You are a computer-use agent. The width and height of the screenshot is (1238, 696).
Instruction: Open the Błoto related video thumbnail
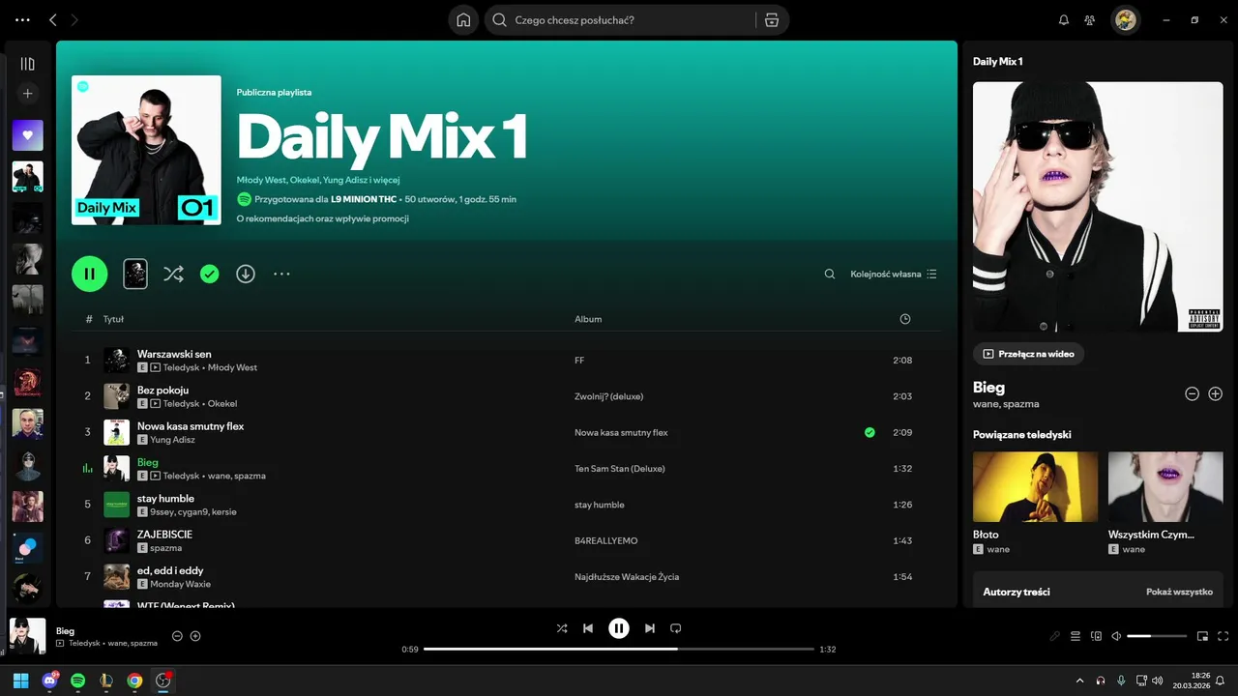click(x=1035, y=486)
